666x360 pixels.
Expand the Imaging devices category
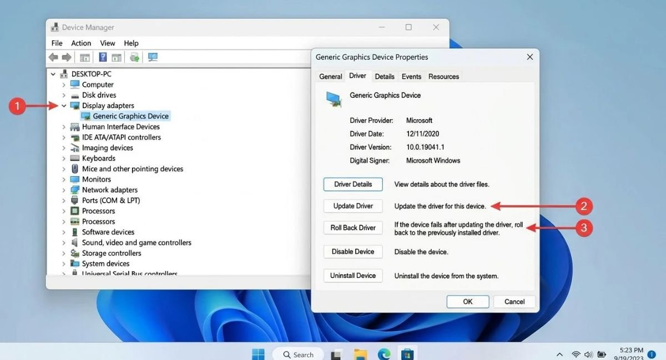coord(64,148)
